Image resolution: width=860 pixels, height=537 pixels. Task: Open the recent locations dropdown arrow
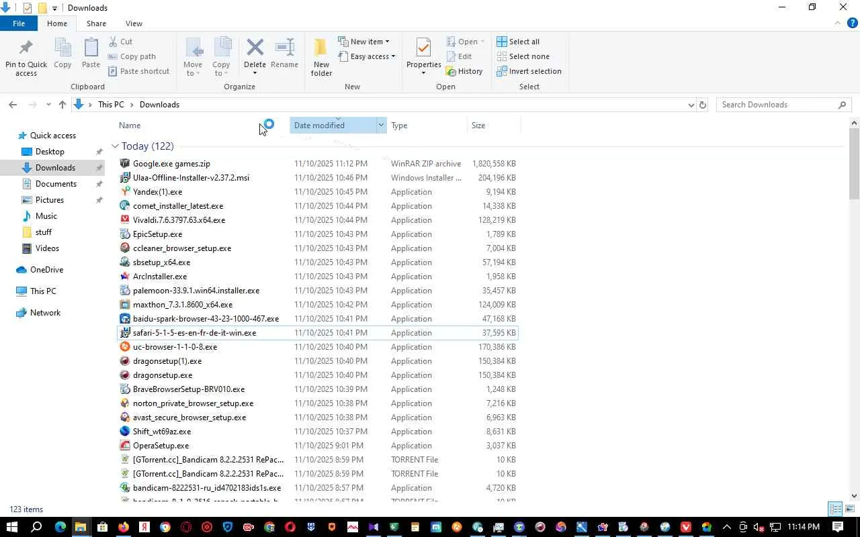[x=48, y=105]
